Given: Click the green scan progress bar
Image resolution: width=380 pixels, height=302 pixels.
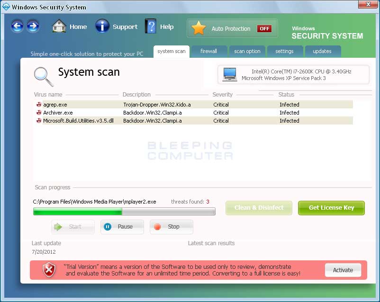Looking at the screenshot, I should [x=124, y=212].
